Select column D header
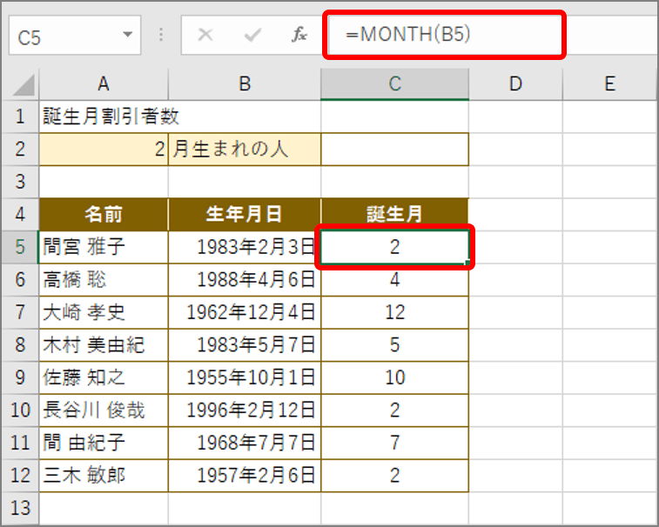 click(x=515, y=84)
